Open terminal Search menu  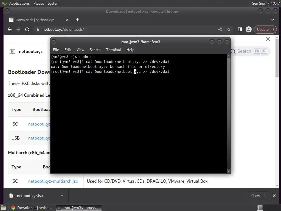coord(95,50)
